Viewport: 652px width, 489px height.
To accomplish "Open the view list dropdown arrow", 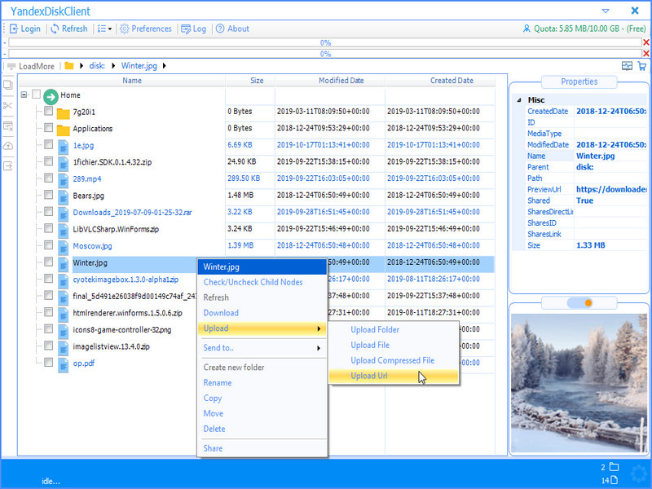I will (110, 29).
